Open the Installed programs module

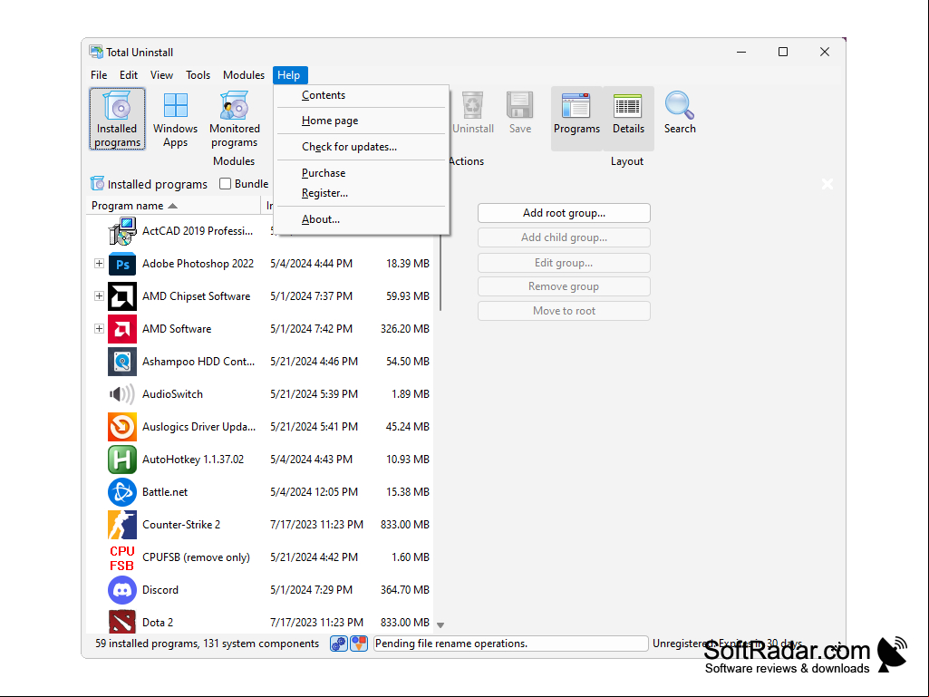(117, 119)
